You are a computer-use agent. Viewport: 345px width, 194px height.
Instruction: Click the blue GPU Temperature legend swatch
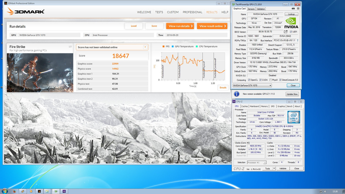click(172, 47)
